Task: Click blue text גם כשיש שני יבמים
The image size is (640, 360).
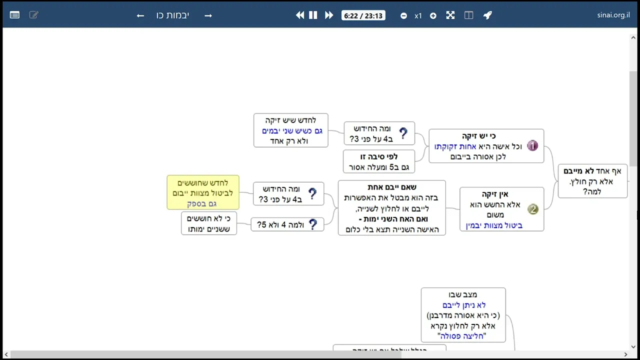Action: click(x=292, y=130)
